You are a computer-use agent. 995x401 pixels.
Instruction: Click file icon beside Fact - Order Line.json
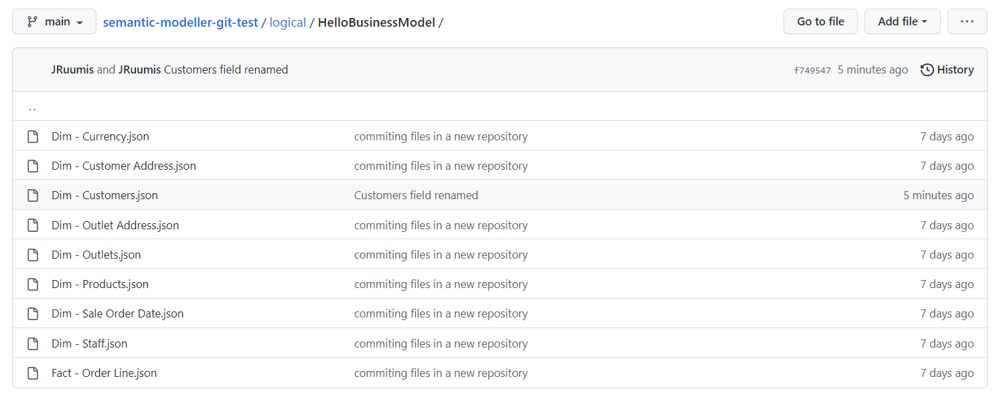pos(32,373)
